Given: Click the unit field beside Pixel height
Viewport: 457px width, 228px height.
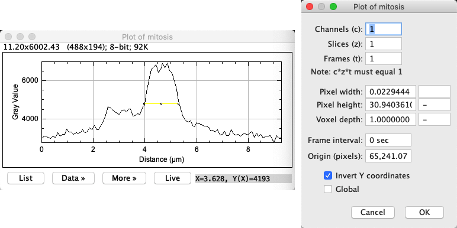Looking at the screenshot, I should coord(435,105).
